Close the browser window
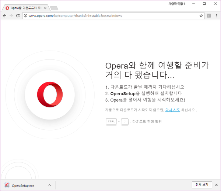This screenshot has height=191, width=221. pyautogui.click(x=215, y=4)
